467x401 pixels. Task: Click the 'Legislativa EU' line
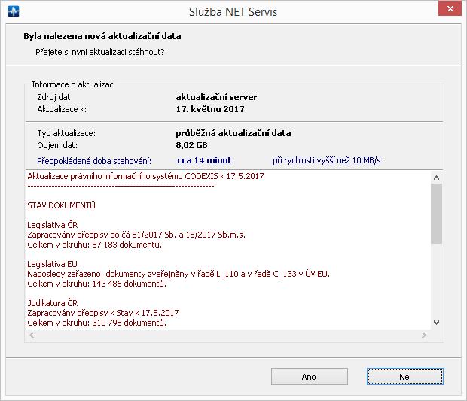[52, 264]
